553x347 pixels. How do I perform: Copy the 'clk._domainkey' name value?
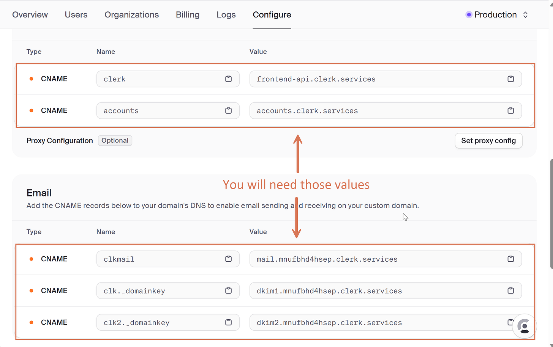click(228, 291)
